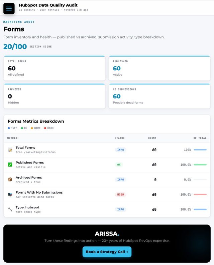Click the Archived Forms empty progress bar

(x=200, y=180)
